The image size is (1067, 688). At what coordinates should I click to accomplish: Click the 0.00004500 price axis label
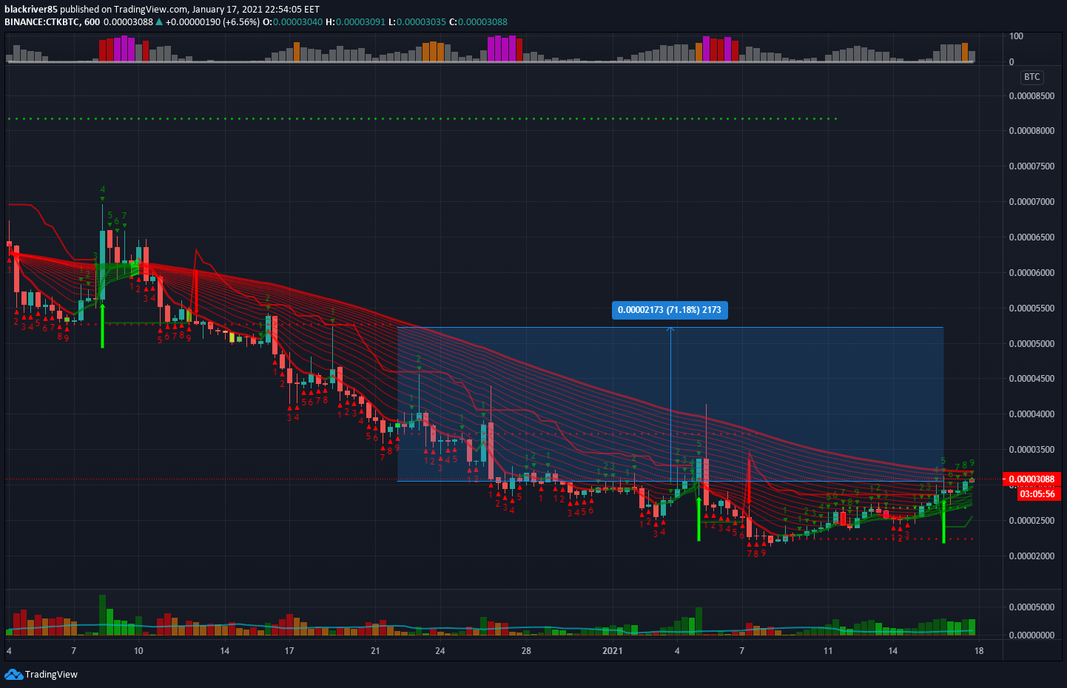1031,379
